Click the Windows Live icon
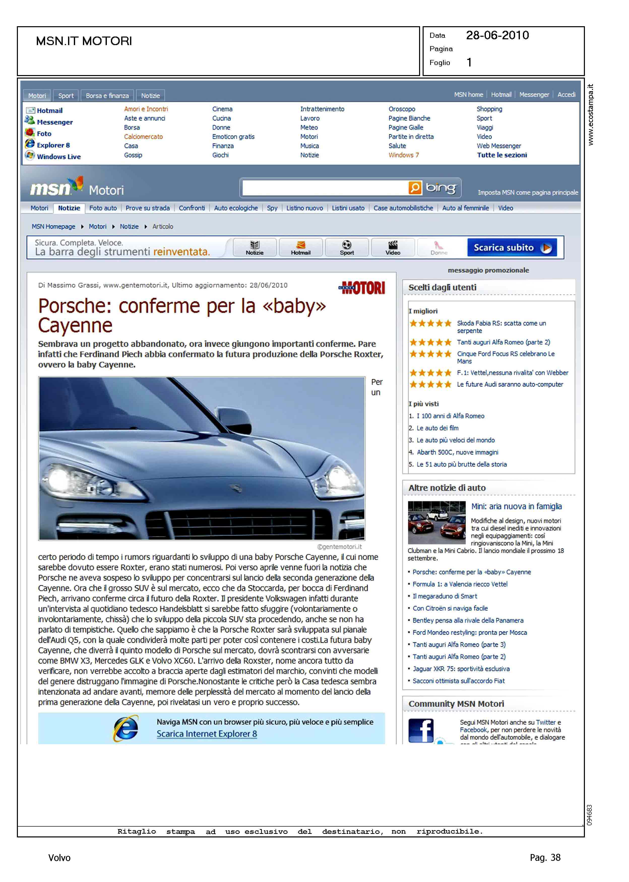 [29, 155]
